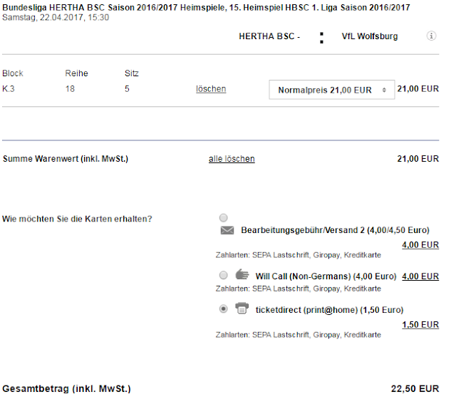Click Zahlarten text under Versand 2 option

[x=299, y=255]
